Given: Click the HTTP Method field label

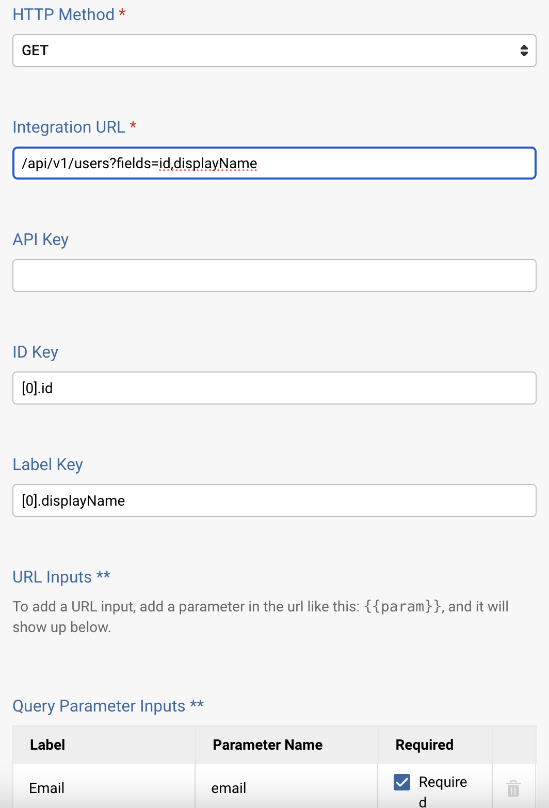Looking at the screenshot, I should coord(63,14).
